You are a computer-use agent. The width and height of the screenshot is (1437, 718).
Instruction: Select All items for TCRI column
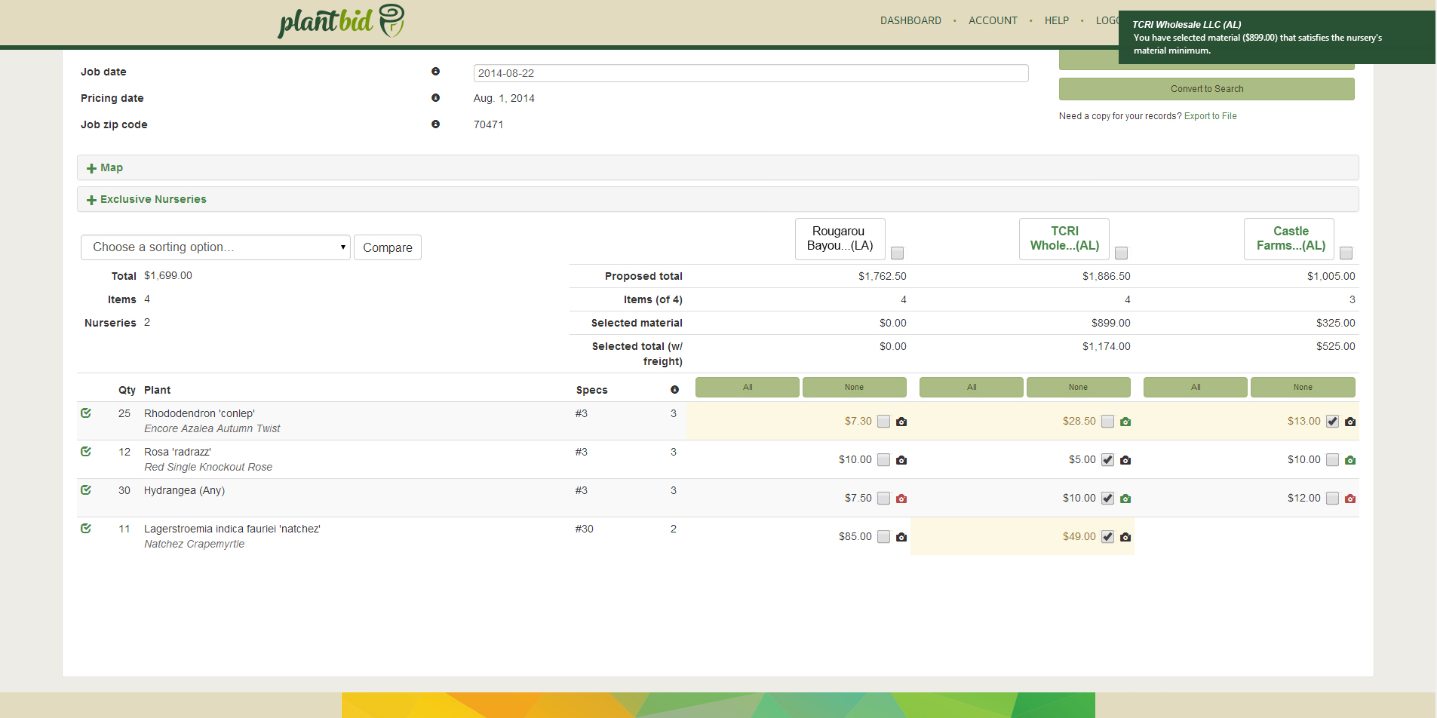pyautogui.click(x=972, y=387)
